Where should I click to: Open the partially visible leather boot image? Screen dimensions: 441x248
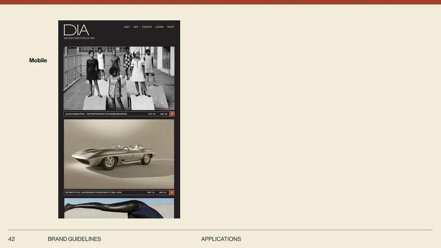[119, 208]
